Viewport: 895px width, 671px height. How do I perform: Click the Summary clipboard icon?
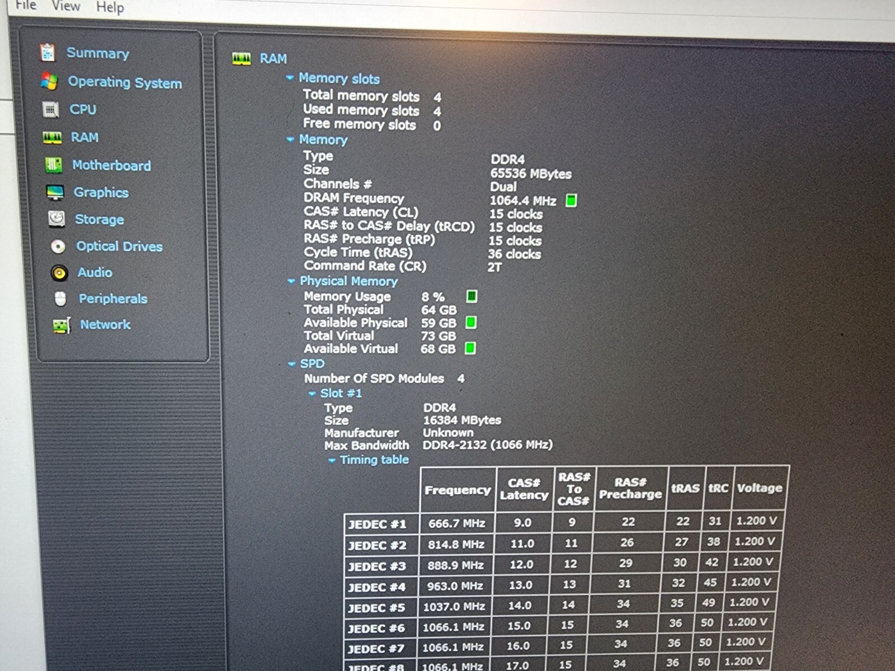pos(48,53)
